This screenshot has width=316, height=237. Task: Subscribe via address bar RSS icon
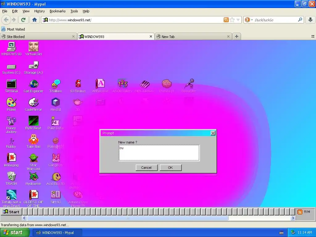(x=226, y=20)
